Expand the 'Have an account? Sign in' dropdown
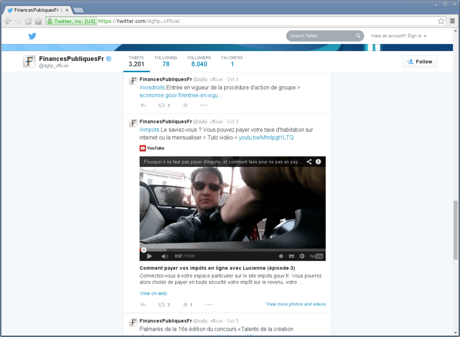460x337 pixels. click(399, 36)
